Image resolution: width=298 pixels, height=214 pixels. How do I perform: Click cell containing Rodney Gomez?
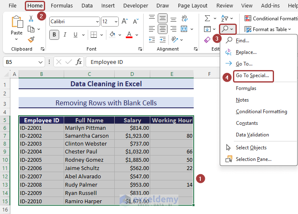tap(89, 160)
